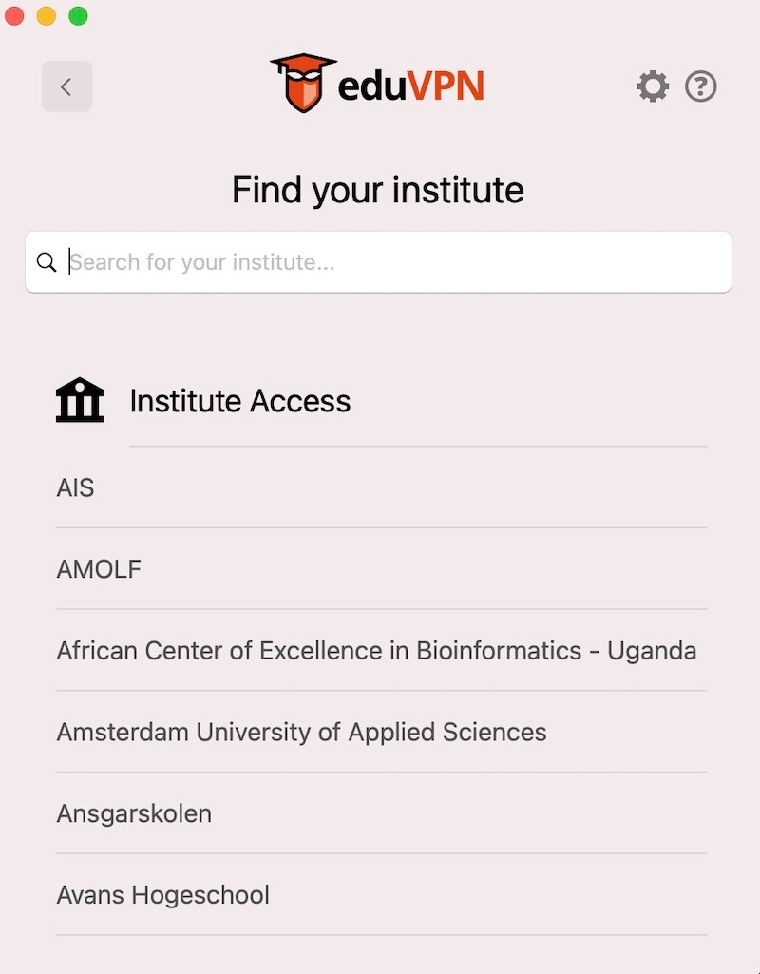Click the Find your institute title
This screenshot has width=760, height=974.
[378, 190]
